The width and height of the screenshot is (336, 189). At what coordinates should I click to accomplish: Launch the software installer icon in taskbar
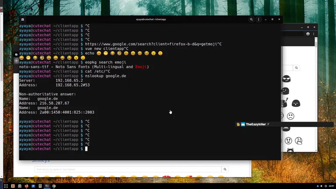pyautogui.click(x=13, y=186)
